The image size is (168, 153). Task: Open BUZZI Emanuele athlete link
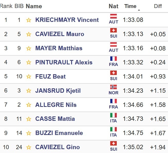tap(59, 133)
